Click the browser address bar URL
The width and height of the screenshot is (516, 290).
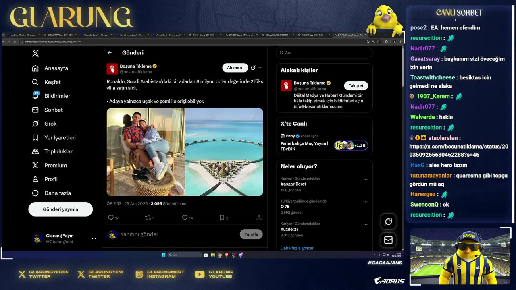click(53, 41)
